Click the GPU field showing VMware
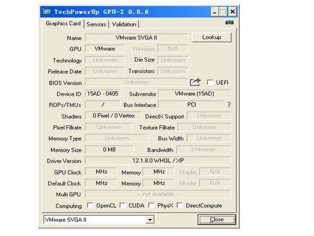Image resolution: width=314 pixels, height=236 pixels. click(x=105, y=48)
